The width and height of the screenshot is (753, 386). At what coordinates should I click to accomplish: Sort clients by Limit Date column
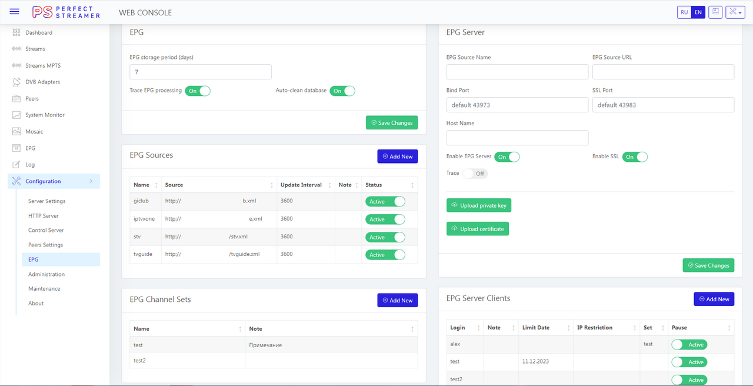click(545, 328)
